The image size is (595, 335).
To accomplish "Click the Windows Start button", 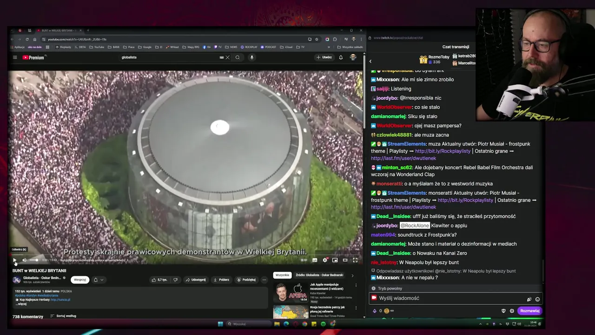I will [220, 324].
